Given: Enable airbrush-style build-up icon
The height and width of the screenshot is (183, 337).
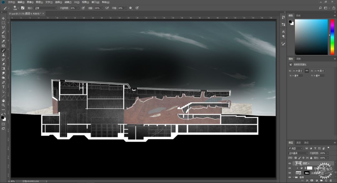Looking at the screenshot, I should [107, 8].
